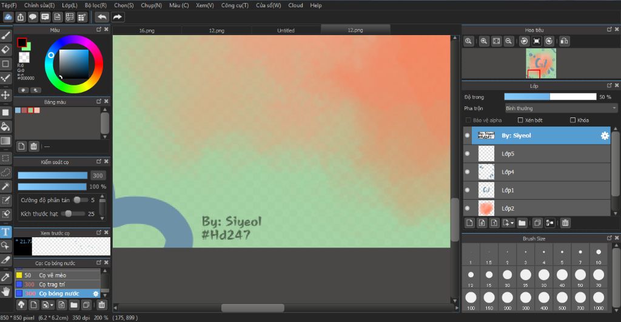Choose brush size 100 preset
Viewport: 621px width, 322px height.
(x=471, y=300)
